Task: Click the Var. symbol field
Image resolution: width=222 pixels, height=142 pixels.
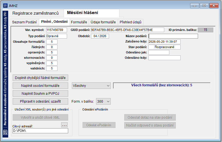Action: coord(57,30)
